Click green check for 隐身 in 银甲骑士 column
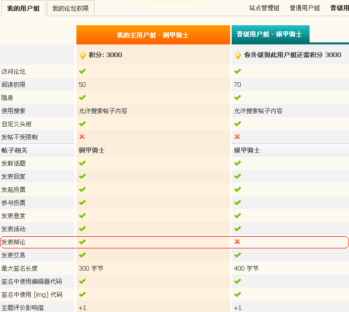 point(237,97)
